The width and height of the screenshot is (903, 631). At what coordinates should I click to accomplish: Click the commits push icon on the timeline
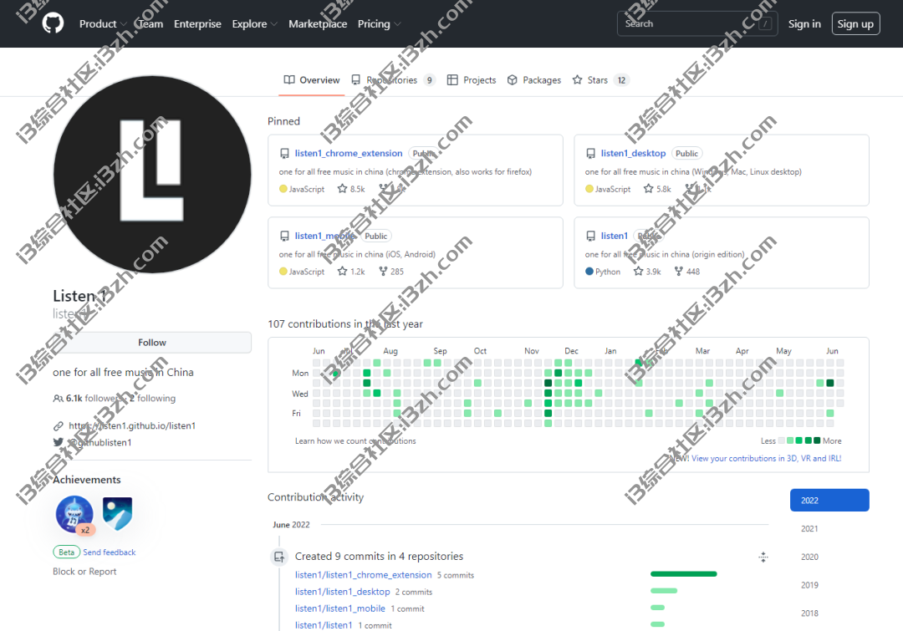tap(279, 557)
